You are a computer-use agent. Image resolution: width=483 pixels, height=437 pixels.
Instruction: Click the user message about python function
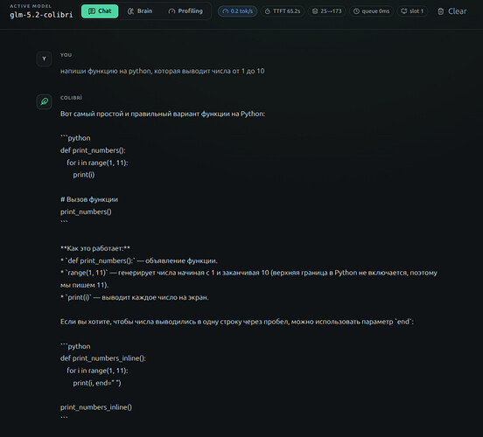tap(163, 71)
